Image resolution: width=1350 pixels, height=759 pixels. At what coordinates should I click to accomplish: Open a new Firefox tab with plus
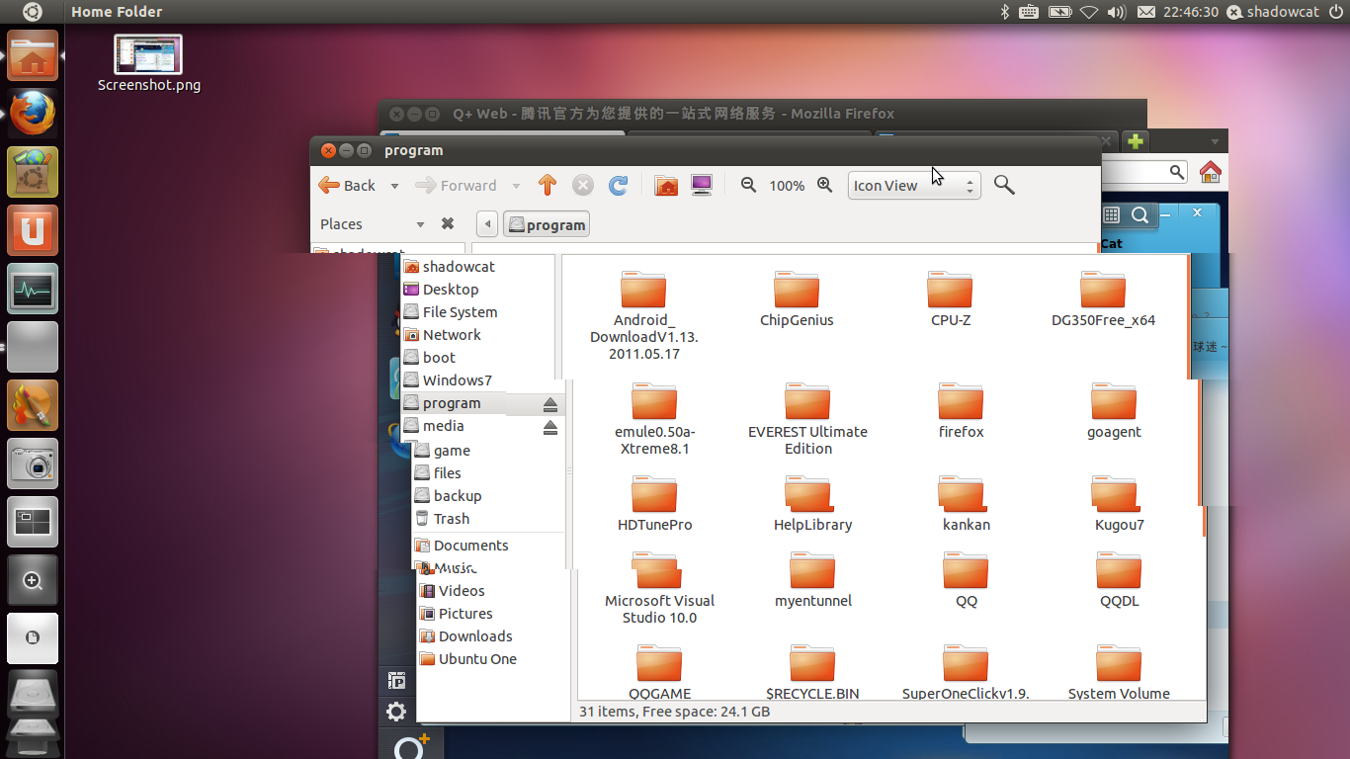(1136, 141)
